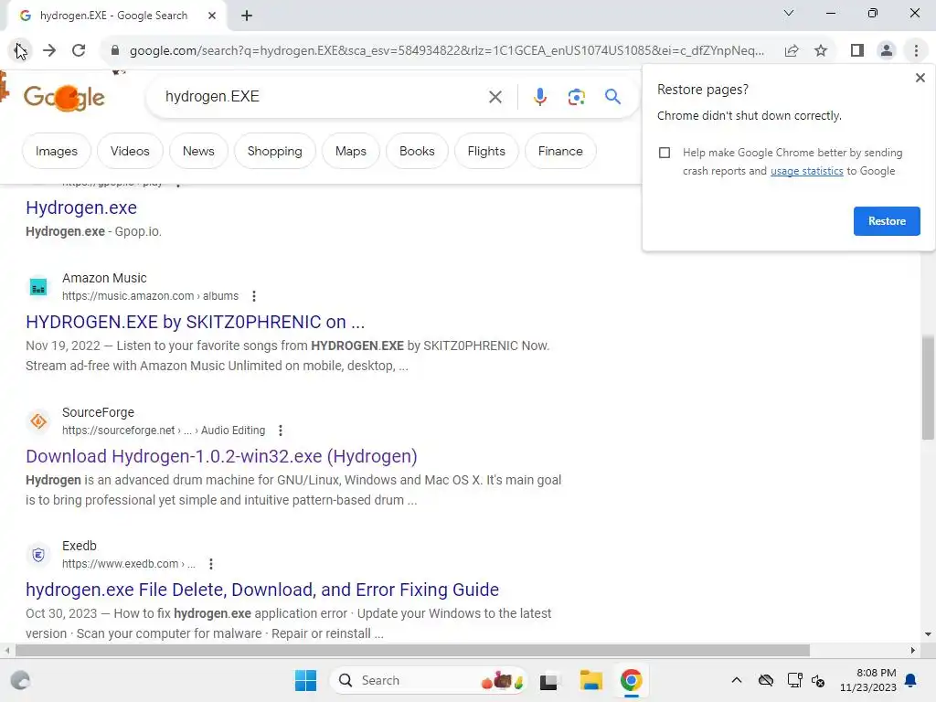Click the scroll down arrow

click(928, 634)
